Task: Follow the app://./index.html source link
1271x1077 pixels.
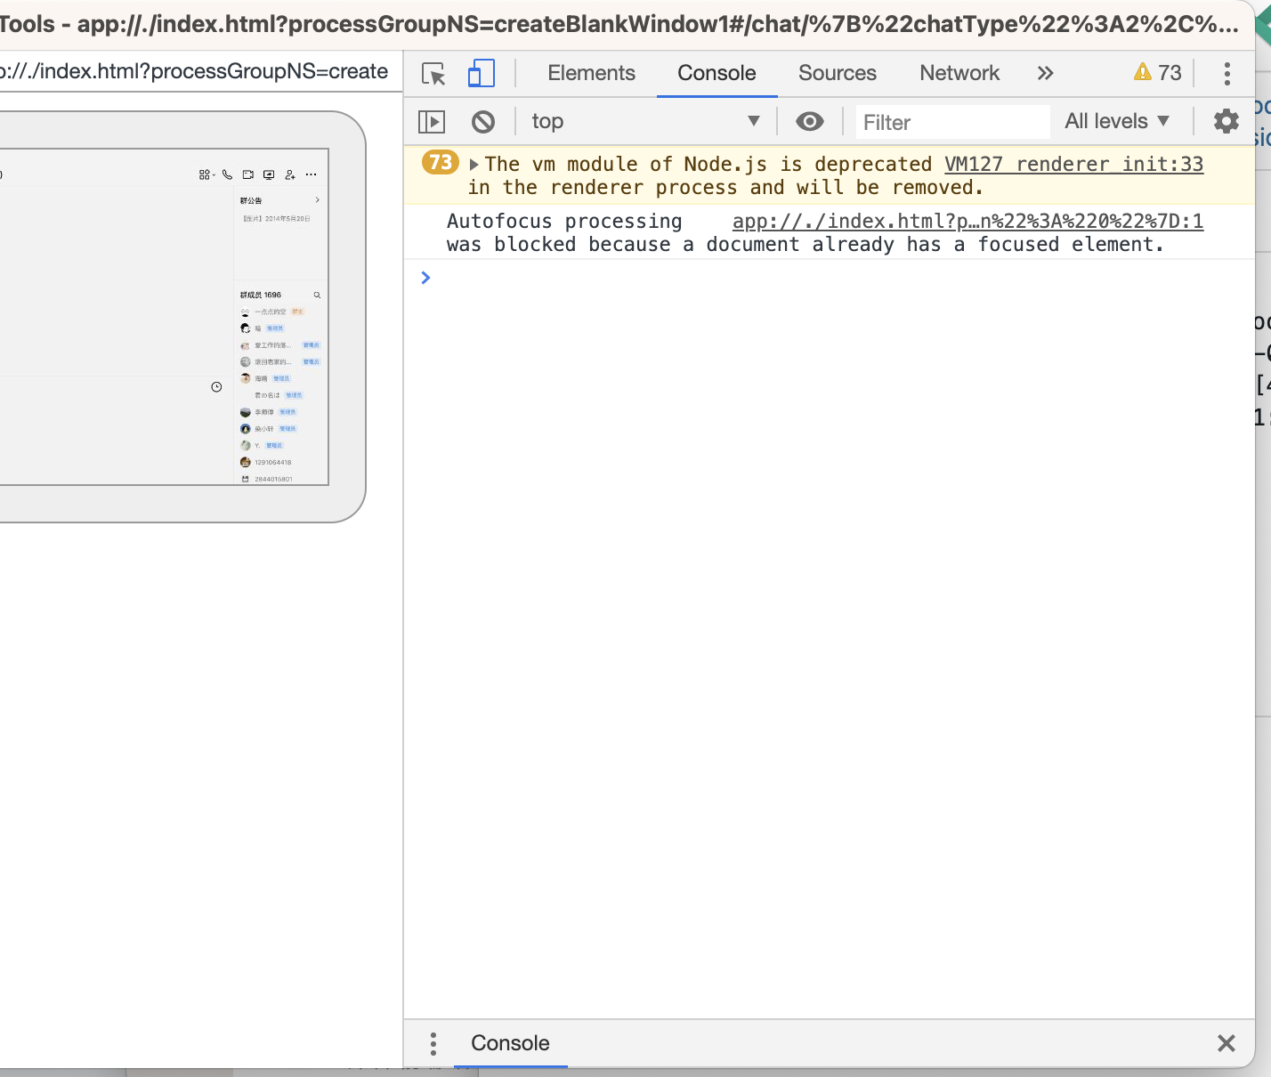Action: point(967,222)
